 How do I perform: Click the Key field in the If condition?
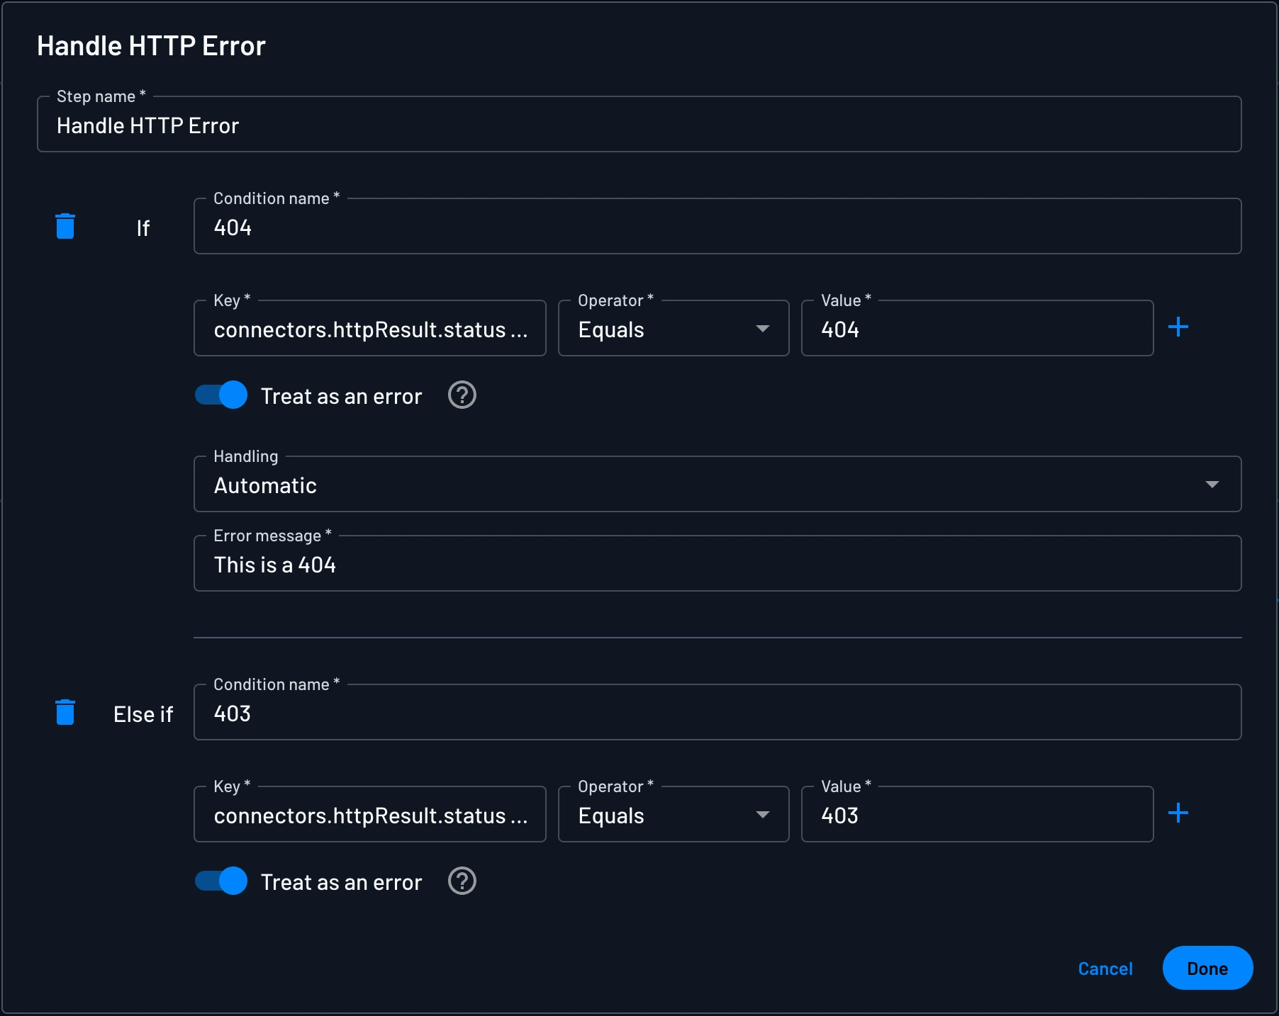point(369,329)
